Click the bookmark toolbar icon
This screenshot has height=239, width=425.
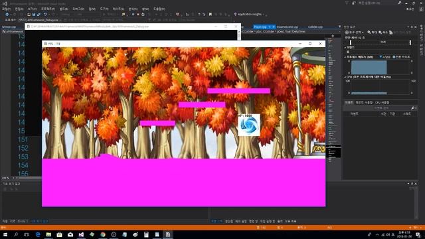pyautogui.click(x=211, y=15)
